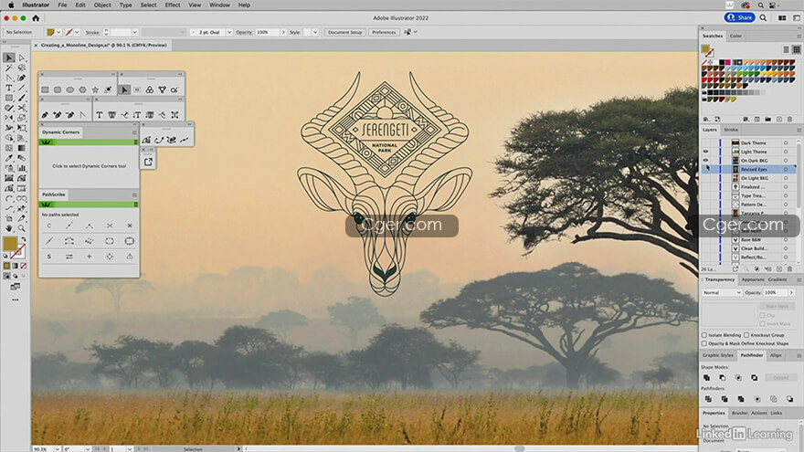Select the Type tool in the main toolbar
Screen dimensions: 804x452
[9, 89]
